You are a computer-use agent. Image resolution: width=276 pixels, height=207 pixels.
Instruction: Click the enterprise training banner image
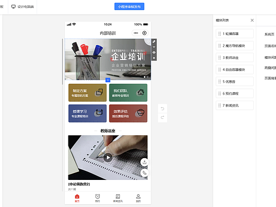[108, 59]
